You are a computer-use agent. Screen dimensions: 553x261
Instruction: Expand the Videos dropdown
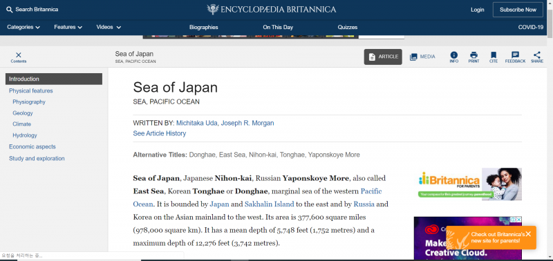pos(109,27)
